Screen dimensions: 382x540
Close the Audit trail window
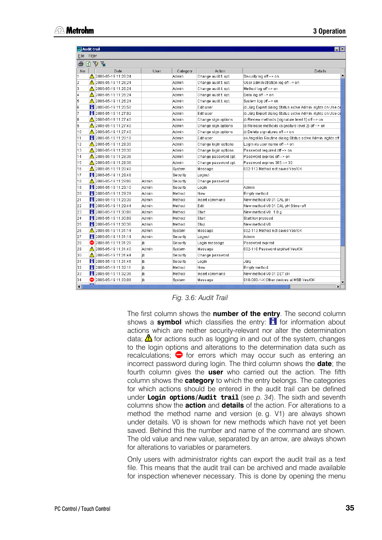[x=342, y=49]
